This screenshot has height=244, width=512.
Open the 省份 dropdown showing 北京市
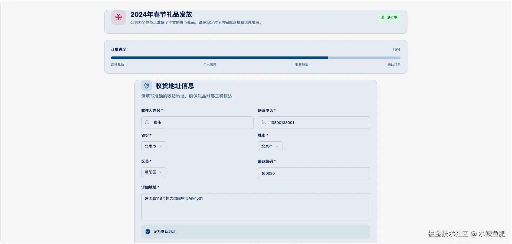[x=153, y=146]
